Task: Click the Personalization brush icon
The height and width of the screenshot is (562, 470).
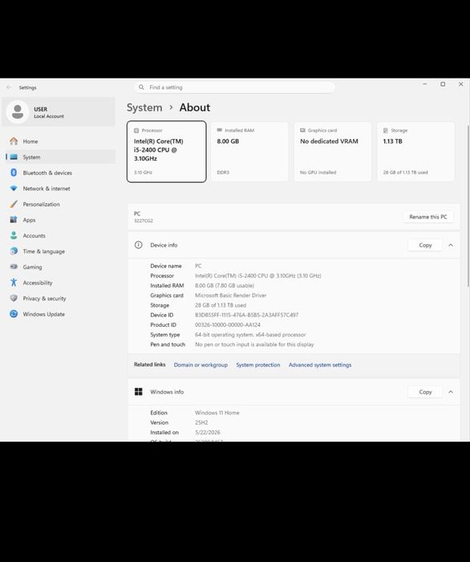Action: (x=14, y=204)
